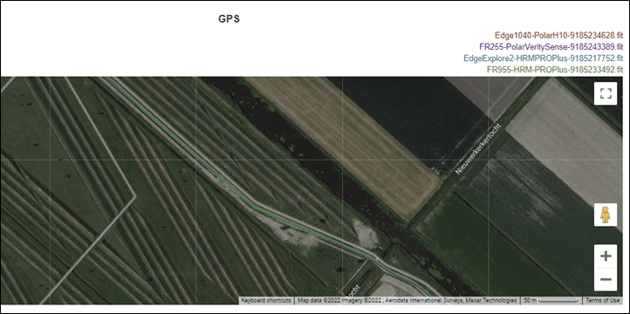The height and width of the screenshot is (314, 630).
Task: Zoom in with the plus button
Action: pyautogui.click(x=606, y=256)
